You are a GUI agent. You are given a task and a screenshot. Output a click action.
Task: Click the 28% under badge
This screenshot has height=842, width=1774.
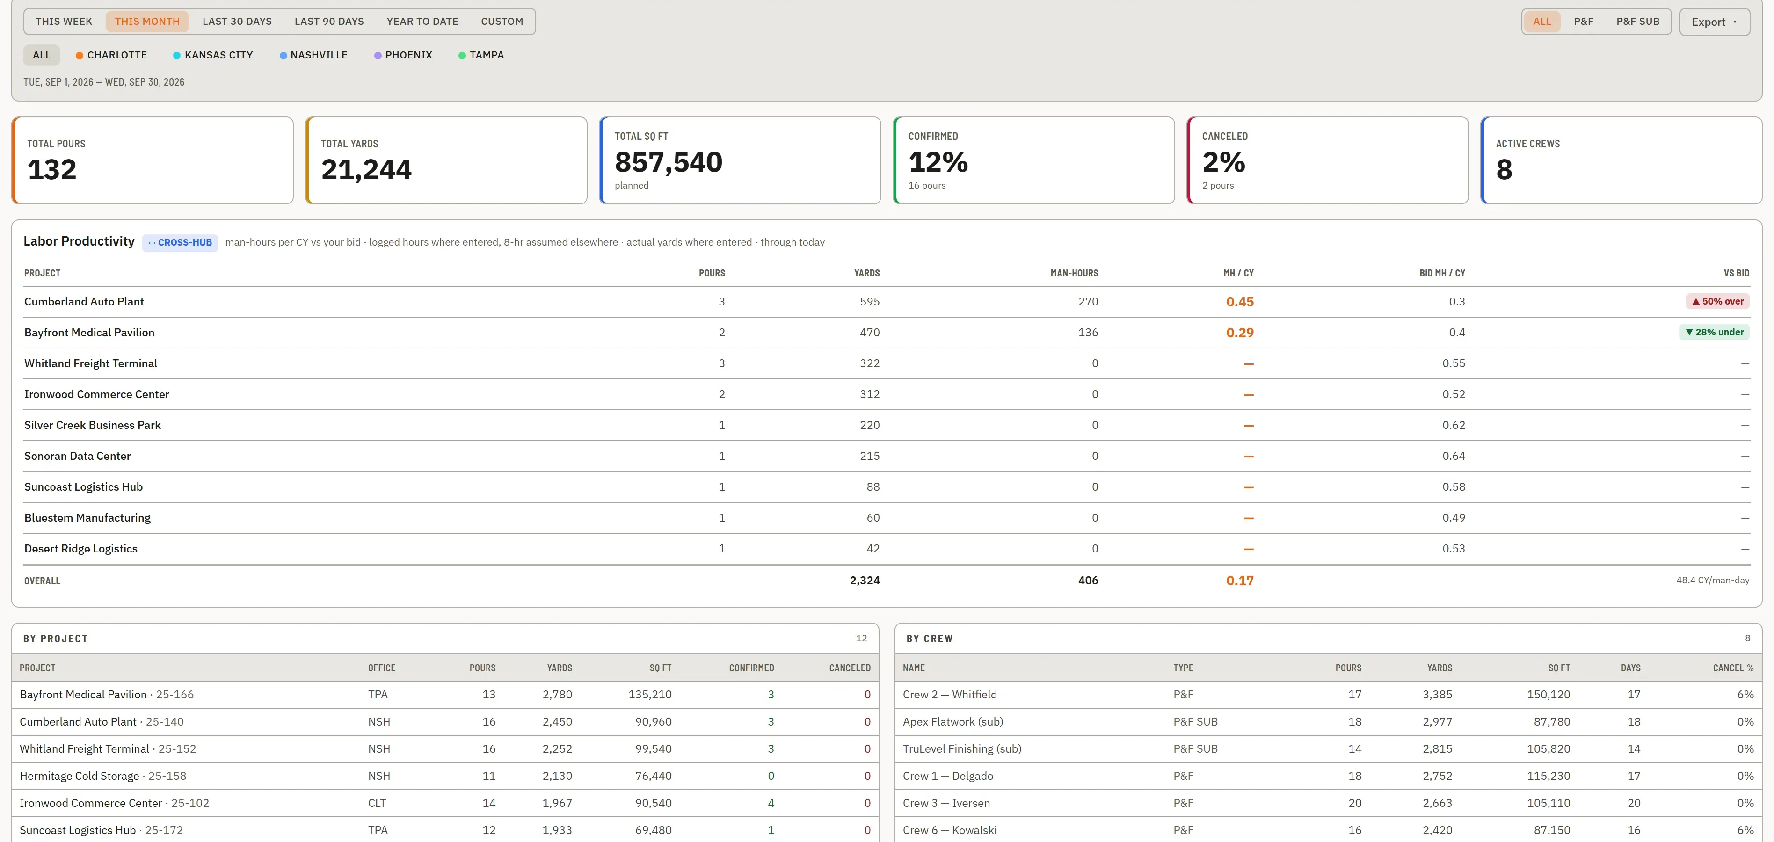tap(1714, 333)
